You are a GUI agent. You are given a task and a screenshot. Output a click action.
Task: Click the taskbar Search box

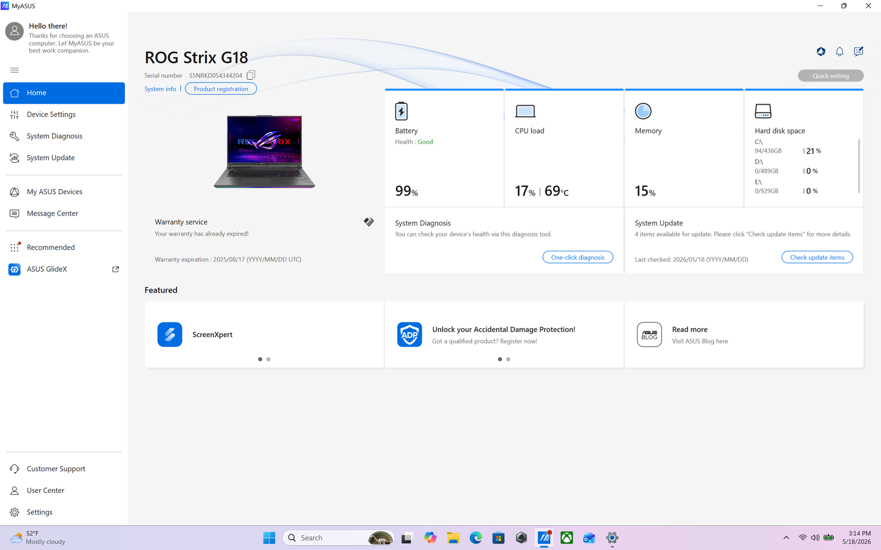(x=339, y=538)
